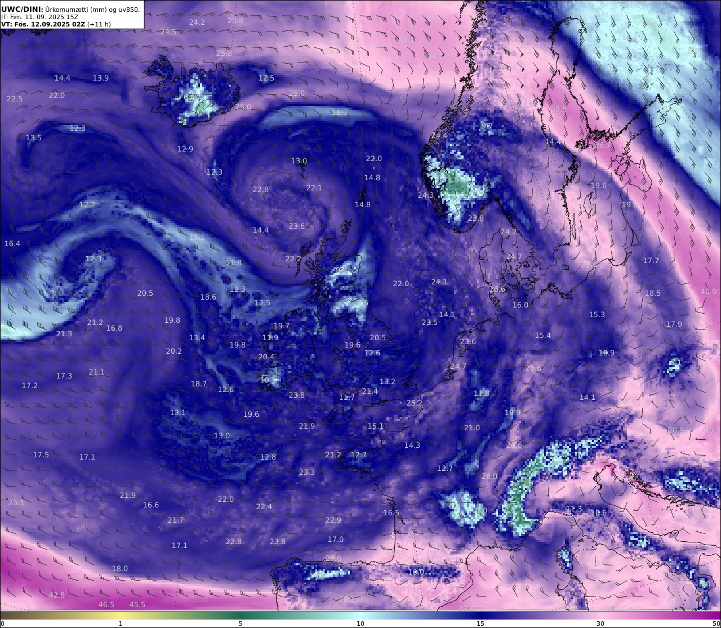This screenshot has width=721, height=628.
Task: Click the map value 22.9
Action: 333,520
